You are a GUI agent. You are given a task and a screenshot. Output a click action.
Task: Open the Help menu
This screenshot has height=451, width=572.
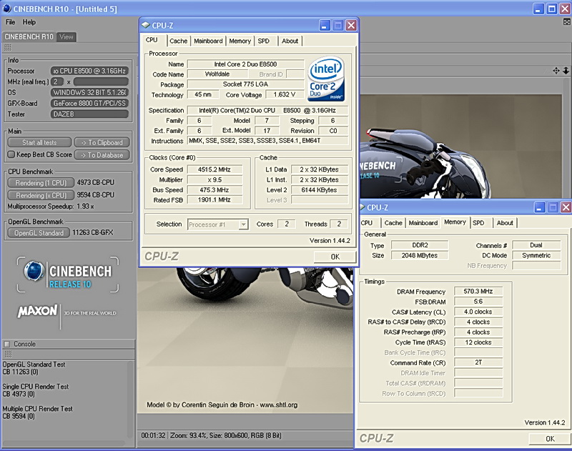(29, 22)
